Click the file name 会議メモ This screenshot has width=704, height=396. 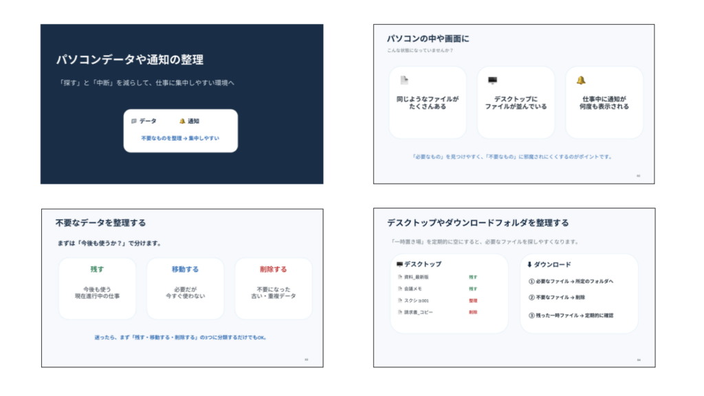coord(412,289)
